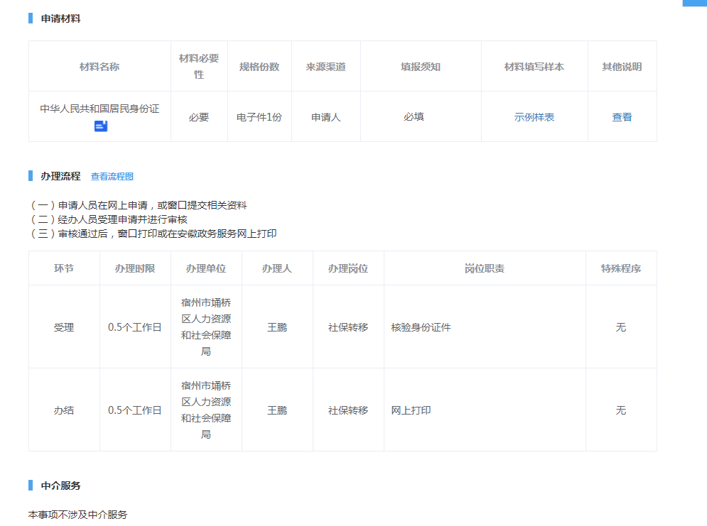
Task: Click 查看 in the 其他说明 column
Action: [x=622, y=117]
